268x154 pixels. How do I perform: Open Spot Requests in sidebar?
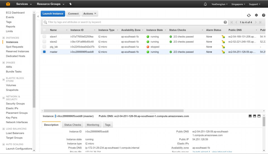(15, 47)
